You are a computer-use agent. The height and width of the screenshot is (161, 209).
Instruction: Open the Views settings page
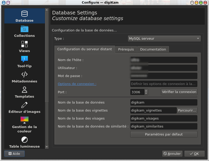[25, 46]
